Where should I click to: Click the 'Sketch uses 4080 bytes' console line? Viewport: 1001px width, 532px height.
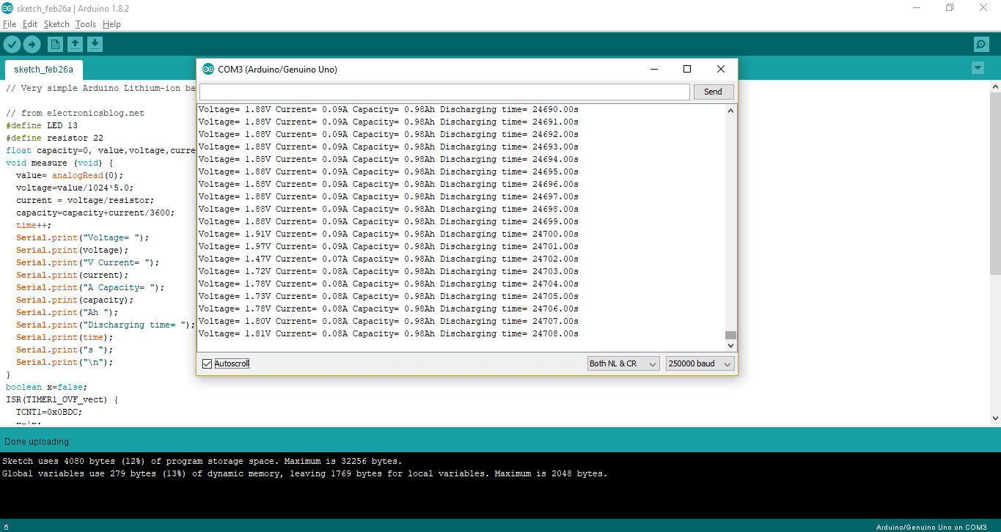point(202,461)
